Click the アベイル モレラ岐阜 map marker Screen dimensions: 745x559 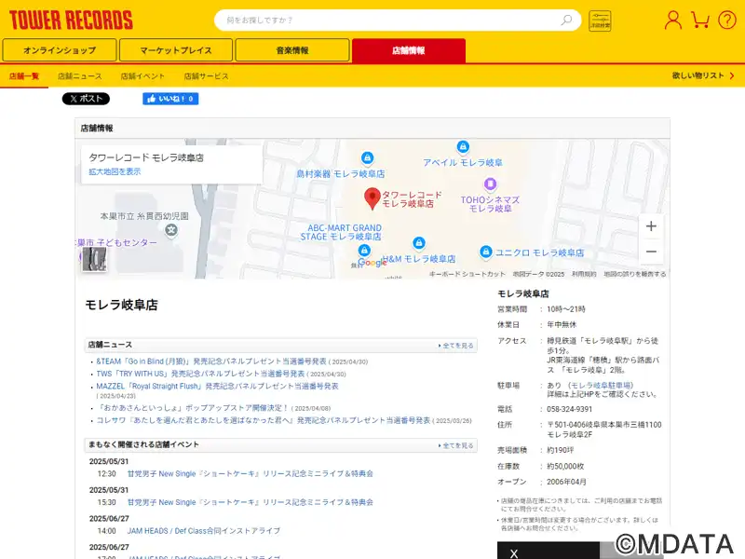(x=463, y=146)
